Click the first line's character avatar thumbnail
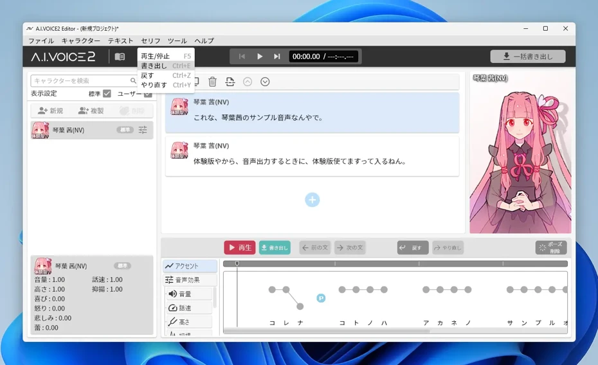This screenshot has height=365, width=598. (x=179, y=107)
